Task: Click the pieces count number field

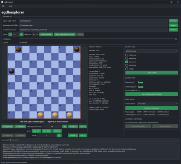Action: (16, 34)
